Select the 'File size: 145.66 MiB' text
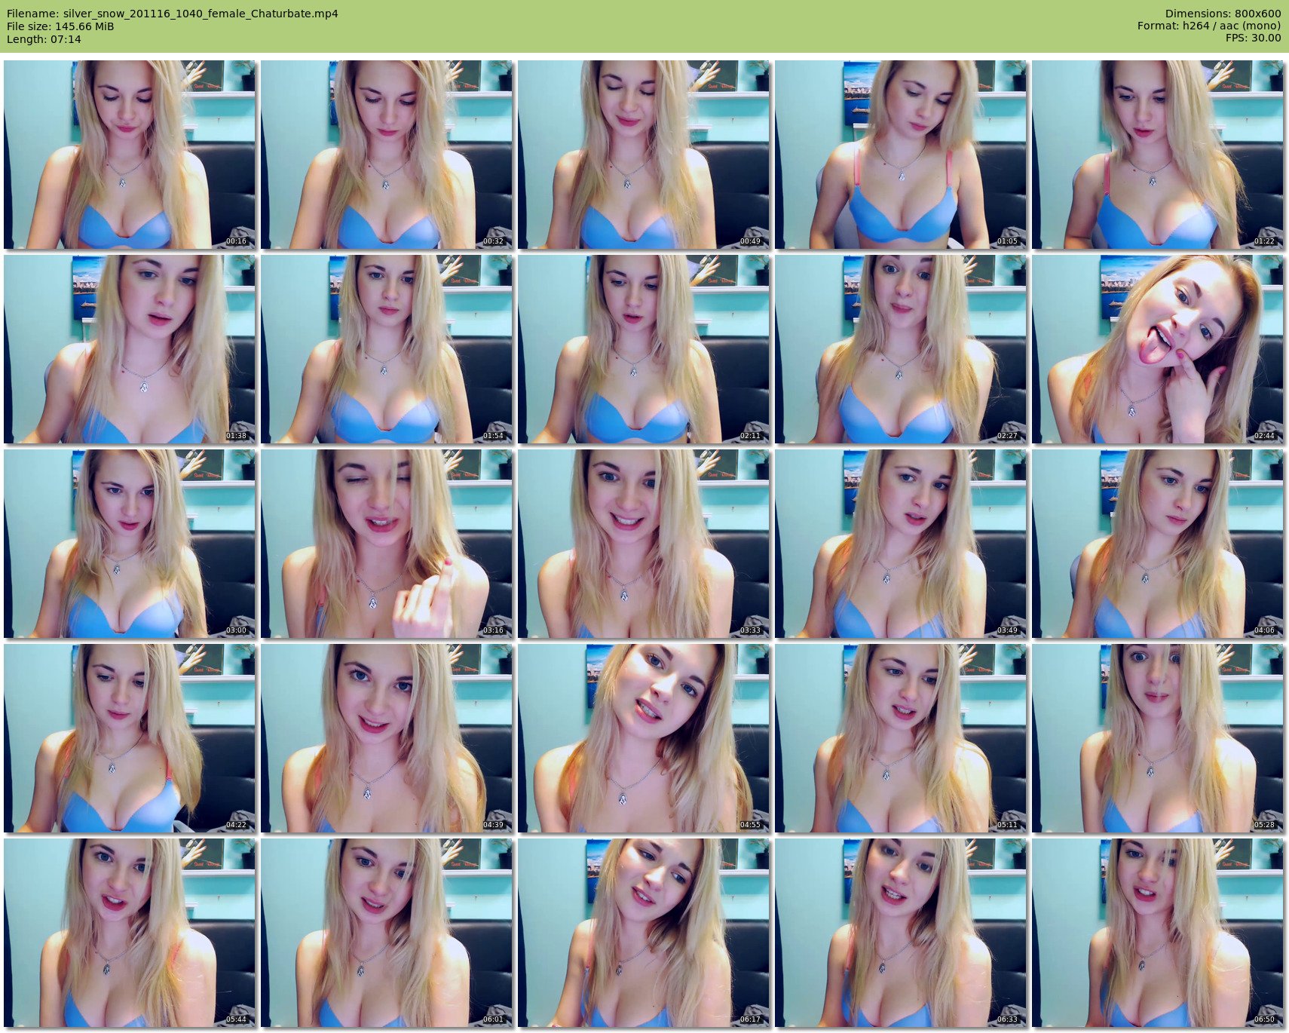The width and height of the screenshot is (1289, 1033). [x=60, y=26]
